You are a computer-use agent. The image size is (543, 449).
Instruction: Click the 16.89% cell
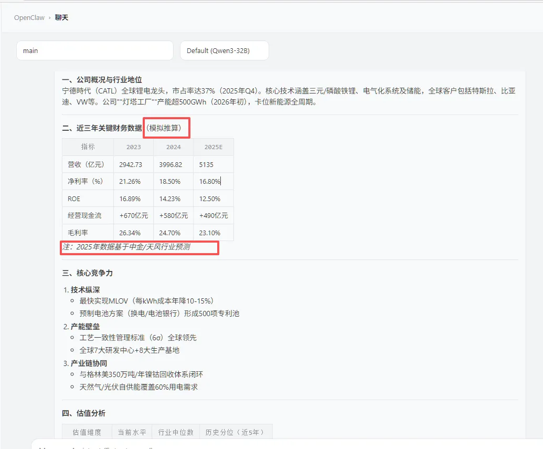(x=133, y=199)
